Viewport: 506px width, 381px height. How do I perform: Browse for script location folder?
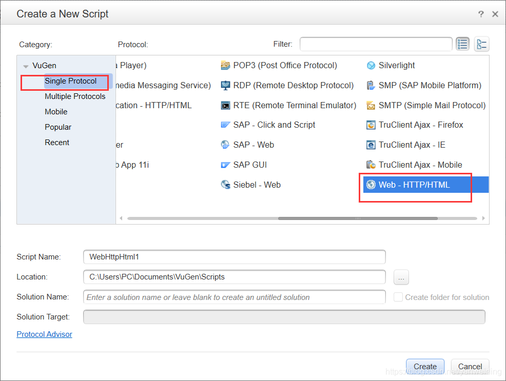click(x=401, y=277)
